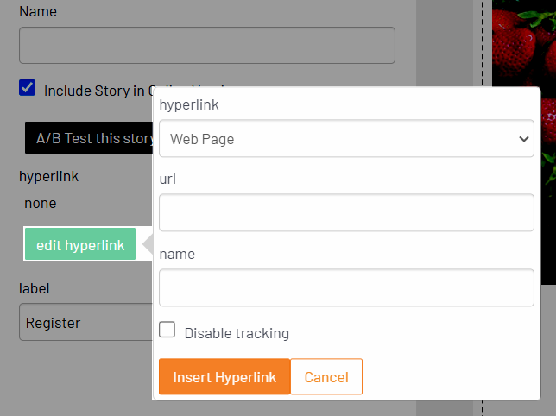Screen dimensions: 556x416
Task: Enable the Disable tracking checkbox
Action: coord(167,331)
